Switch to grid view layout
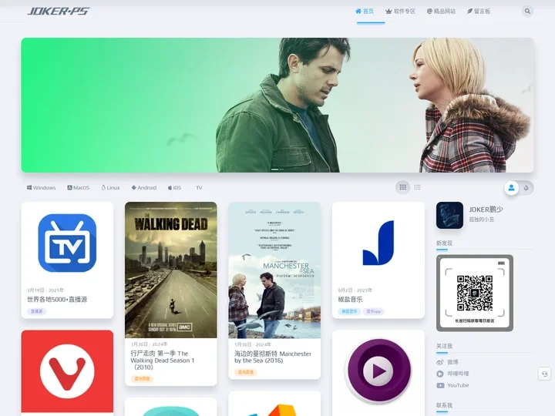This screenshot has height=416, width=555. click(403, 187)
